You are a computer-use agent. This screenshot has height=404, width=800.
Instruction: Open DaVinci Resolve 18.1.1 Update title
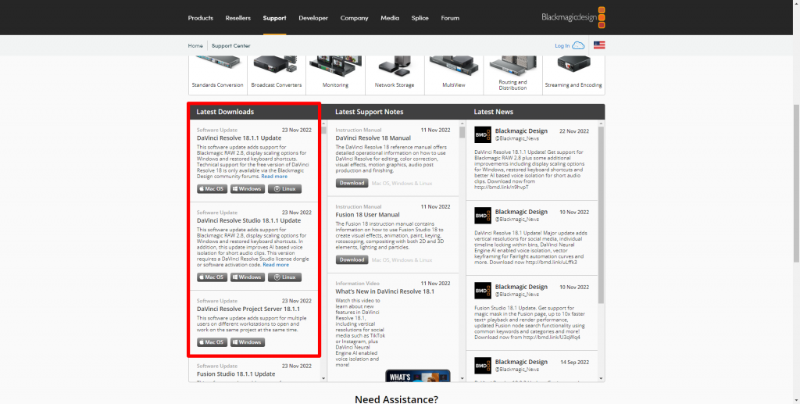pos(239,138)
